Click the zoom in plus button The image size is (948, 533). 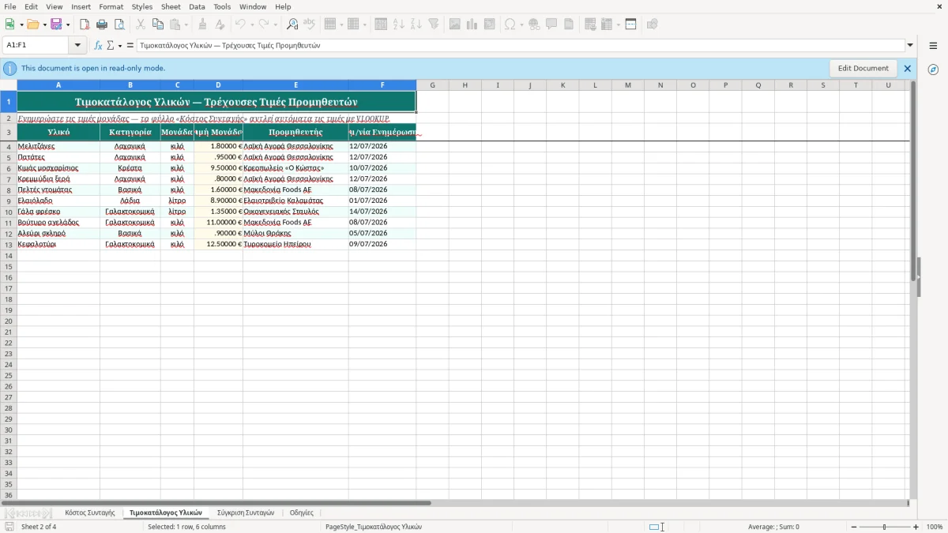(x=916, y=527)
